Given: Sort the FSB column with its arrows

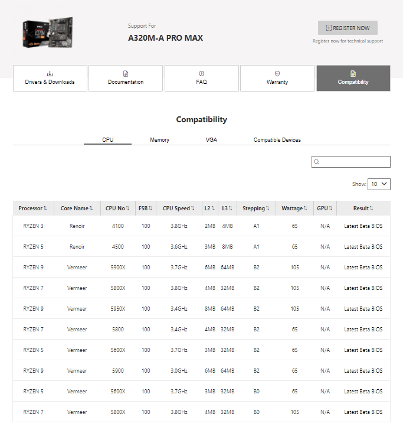Looking at the screenshot, I should 150,208.
